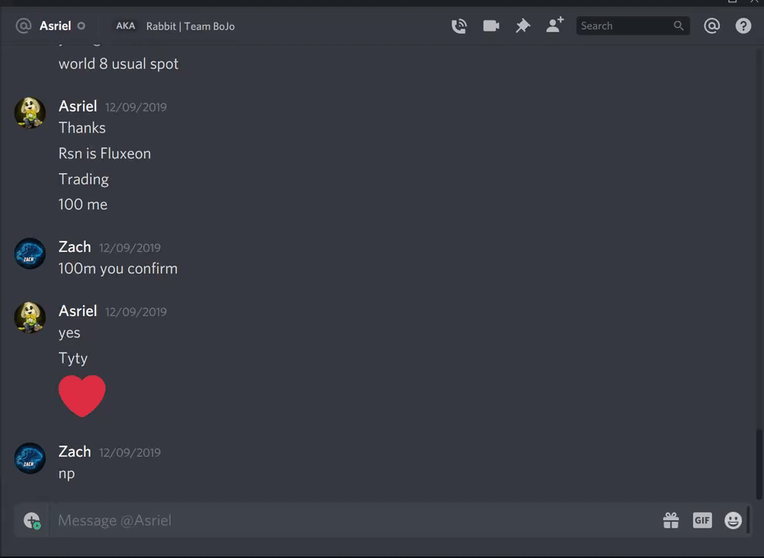Open pinned messages
This screenshot has height=558, width=764.
tap(523, 26)
